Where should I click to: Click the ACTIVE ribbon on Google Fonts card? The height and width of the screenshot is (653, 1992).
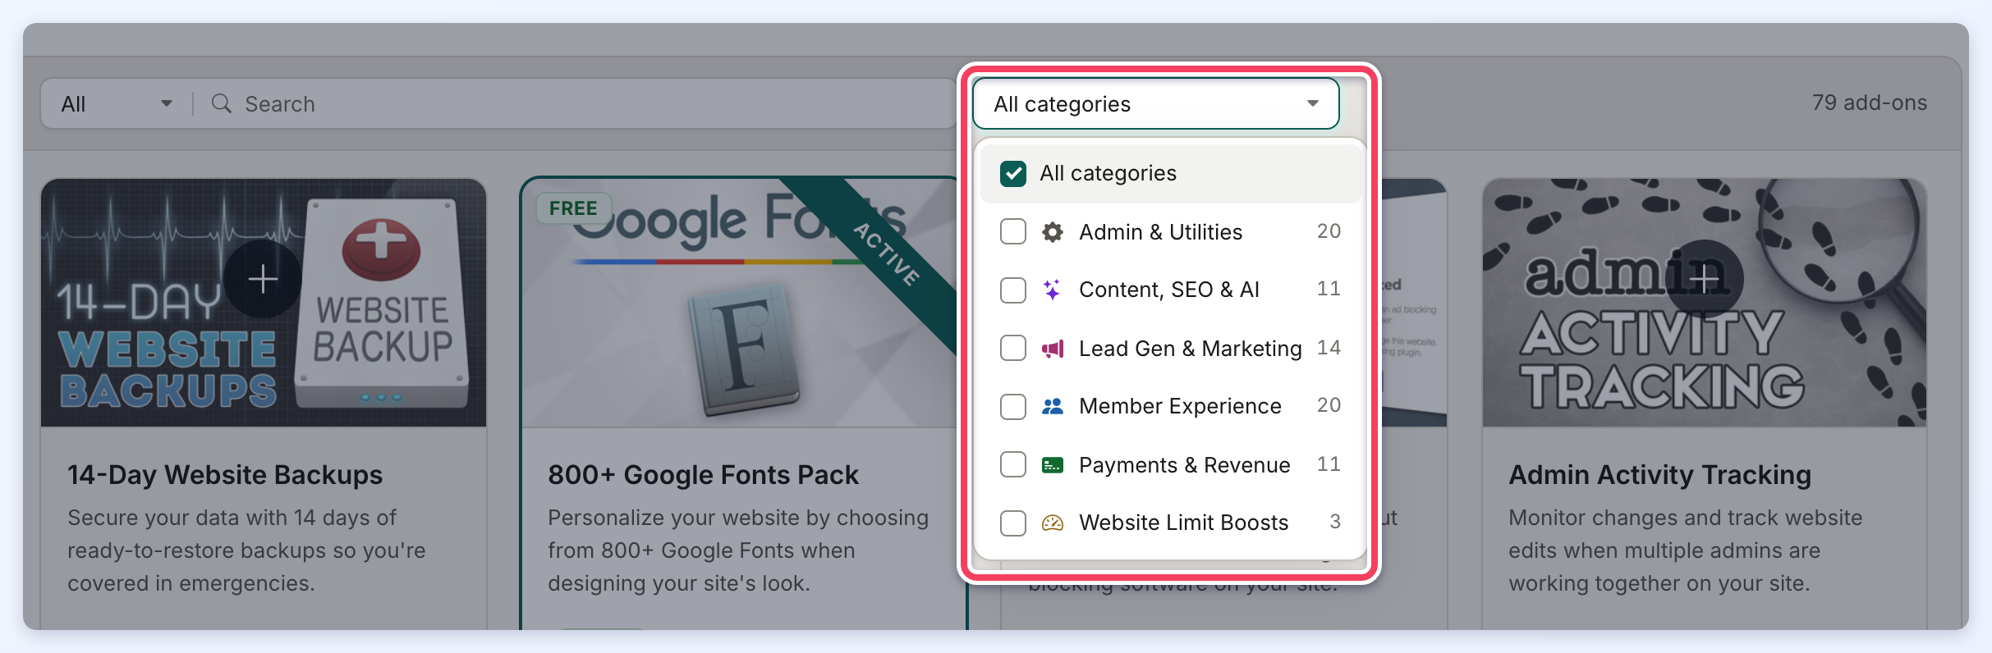coord(887,253)
